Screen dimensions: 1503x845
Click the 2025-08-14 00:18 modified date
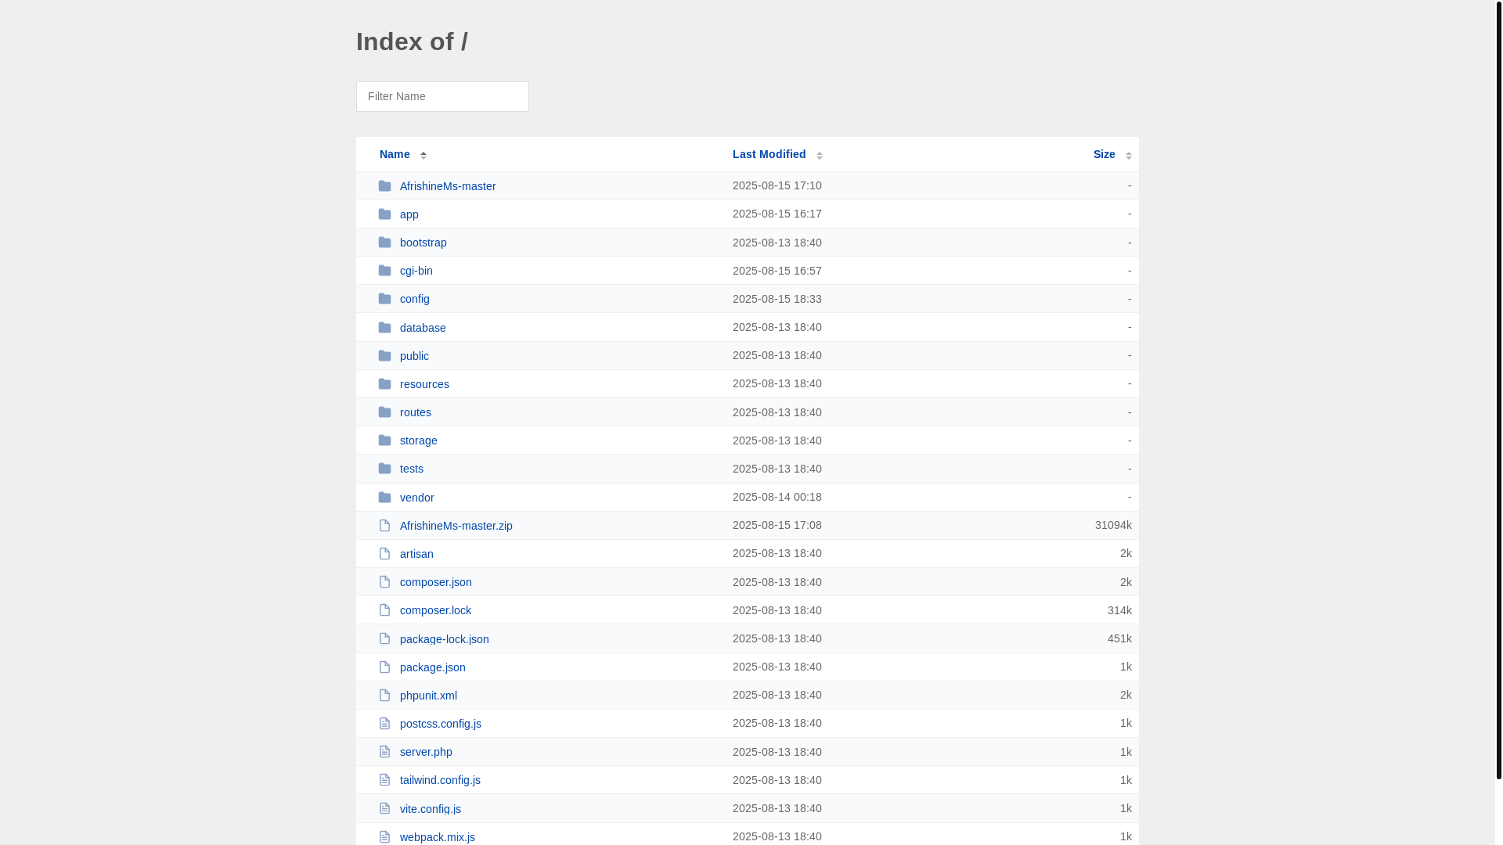pyautogui.click(x=777, y=497)
